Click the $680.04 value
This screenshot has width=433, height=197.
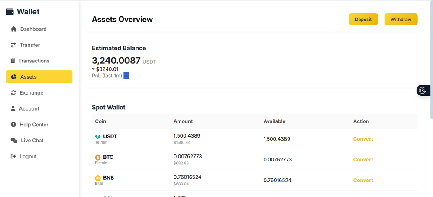(181, 184)
